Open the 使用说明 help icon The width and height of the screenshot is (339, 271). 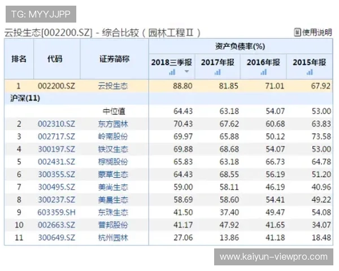298,32
